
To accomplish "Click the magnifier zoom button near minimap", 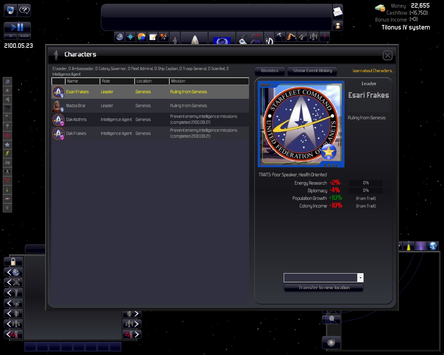I will pyautogui.click(x=331, y=319).
